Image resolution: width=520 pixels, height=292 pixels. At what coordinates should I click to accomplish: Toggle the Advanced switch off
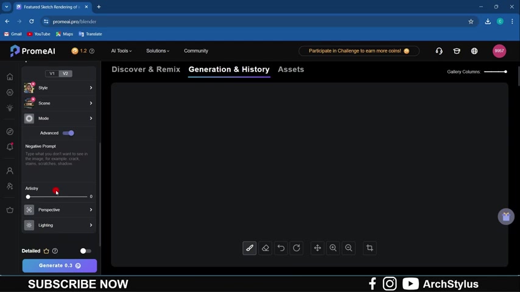click(69, 133)
